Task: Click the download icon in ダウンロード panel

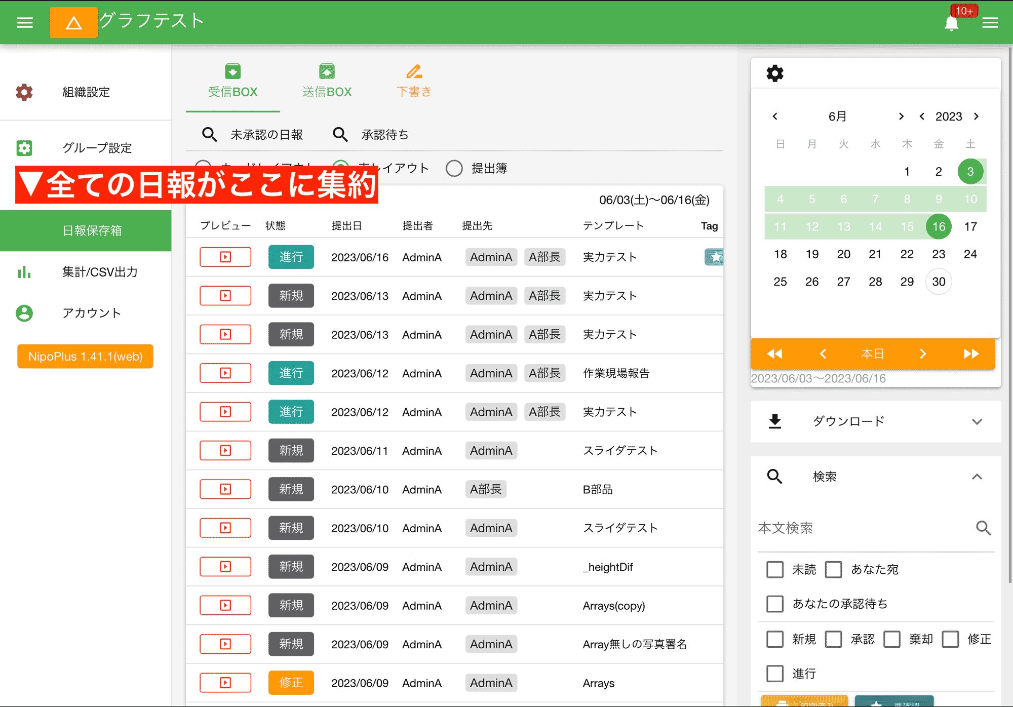Action: pyautogui.click(x=774, y=421)
